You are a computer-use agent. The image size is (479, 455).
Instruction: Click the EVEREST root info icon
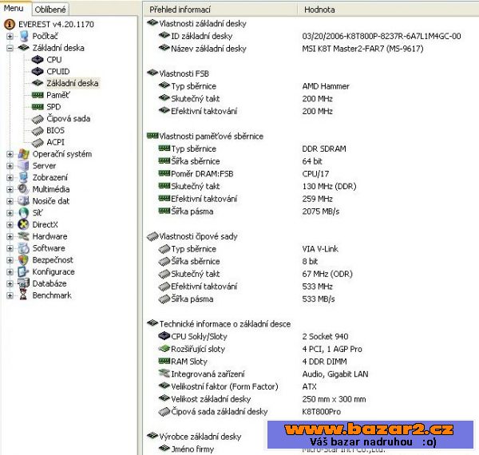click(x=10, y=24)
